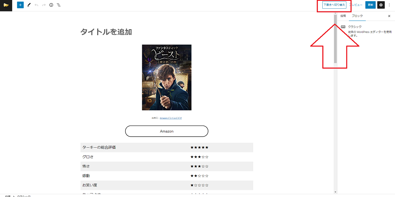Click the blue 更新 update button
Image resolution: width=395 pixels, height=197 pixels.
pyautogui.click(x=371, y=5)
